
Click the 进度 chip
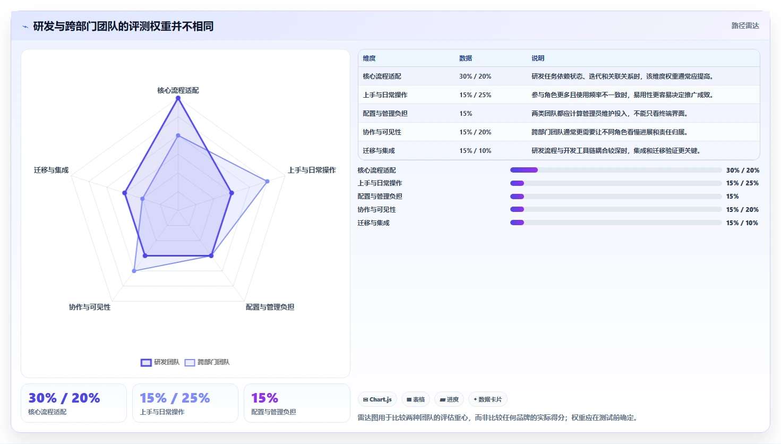coord(449,399)
